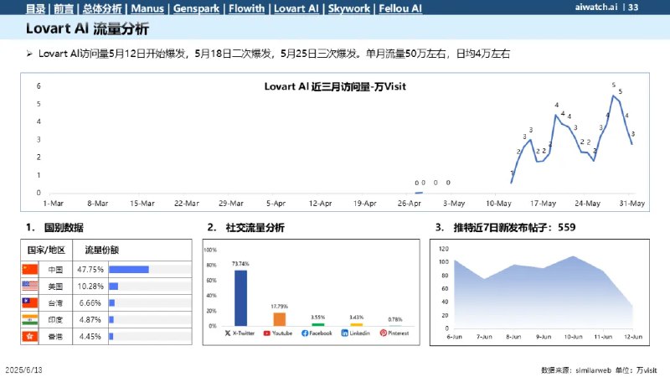Viewport: 670px width, 377px height.
Task: Click the 73.74% label above X-Twitter bar
Action: coord(240,264)
